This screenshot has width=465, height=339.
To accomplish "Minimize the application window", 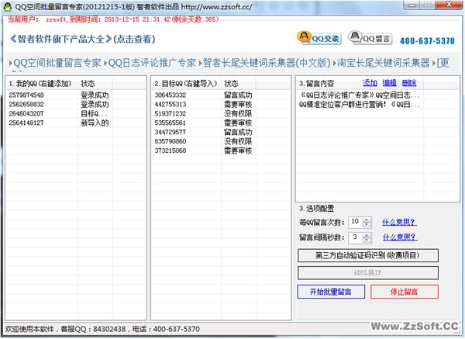I will (x=412, y=5).
